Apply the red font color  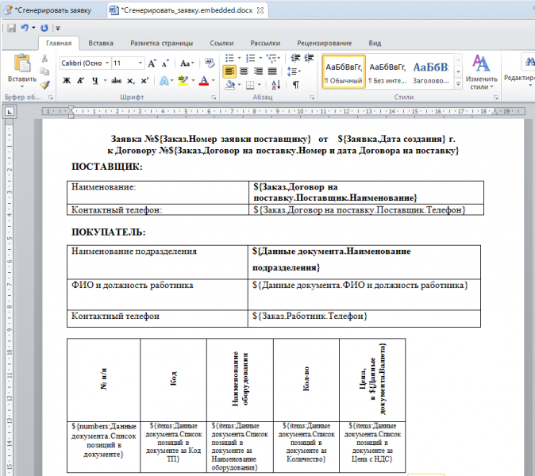[204, 81]
